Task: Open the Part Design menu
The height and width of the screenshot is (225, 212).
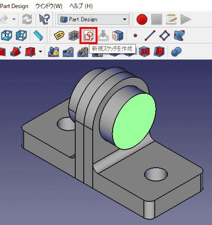Action: (x=14, y=6)
